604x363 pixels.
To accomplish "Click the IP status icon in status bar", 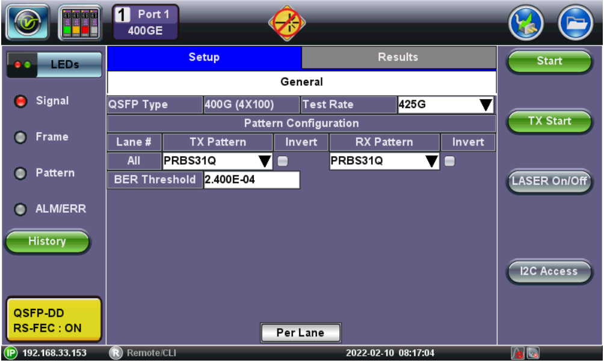I will [x=11, y=353].
